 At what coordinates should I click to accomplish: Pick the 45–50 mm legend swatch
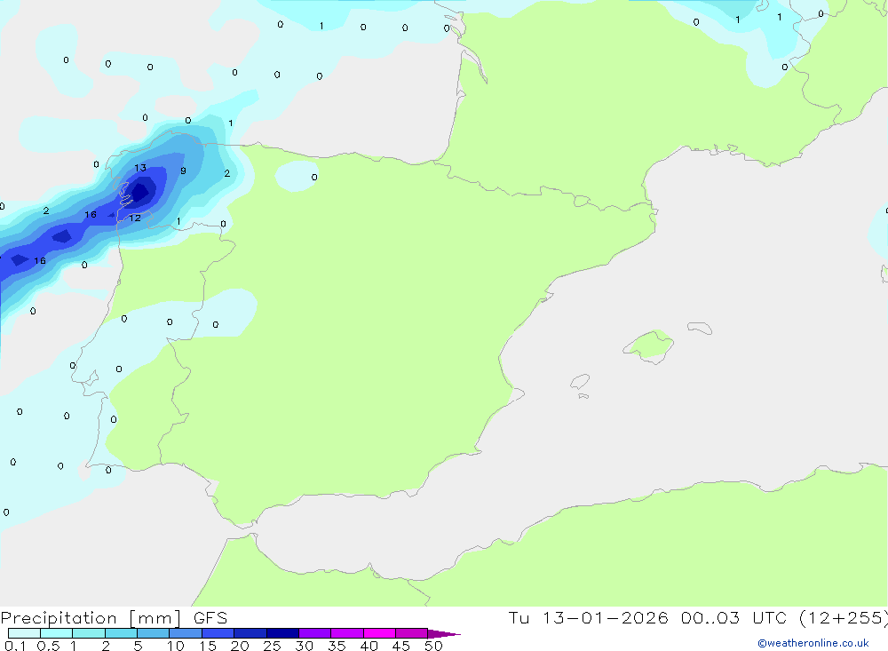412,633
